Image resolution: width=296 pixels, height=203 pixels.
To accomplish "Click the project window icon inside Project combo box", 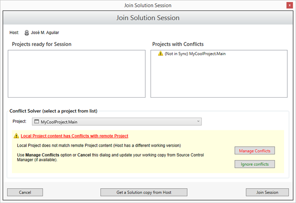I will click(36, 122).
